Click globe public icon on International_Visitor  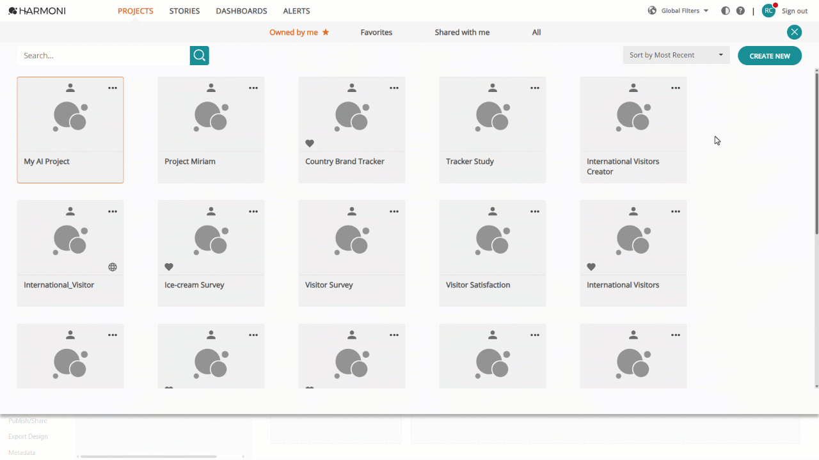(x=113, y=267)
